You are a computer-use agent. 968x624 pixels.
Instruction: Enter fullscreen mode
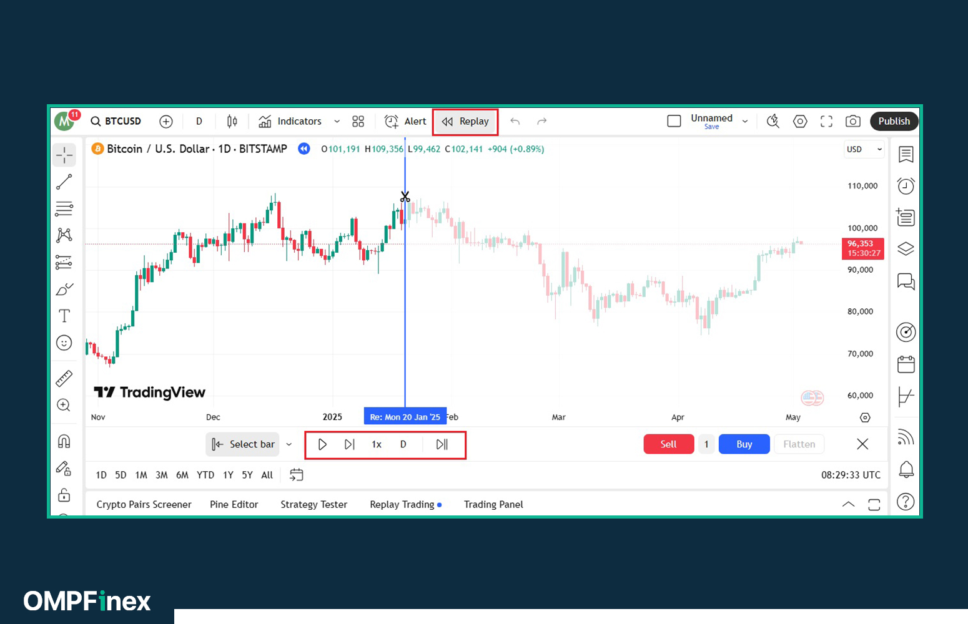coord(827,122)
